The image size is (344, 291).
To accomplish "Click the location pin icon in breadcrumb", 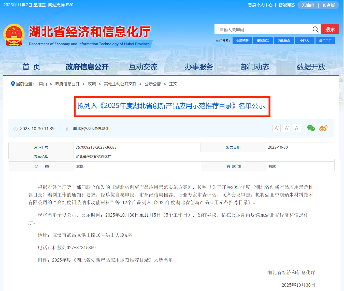I will coord(13,84).
